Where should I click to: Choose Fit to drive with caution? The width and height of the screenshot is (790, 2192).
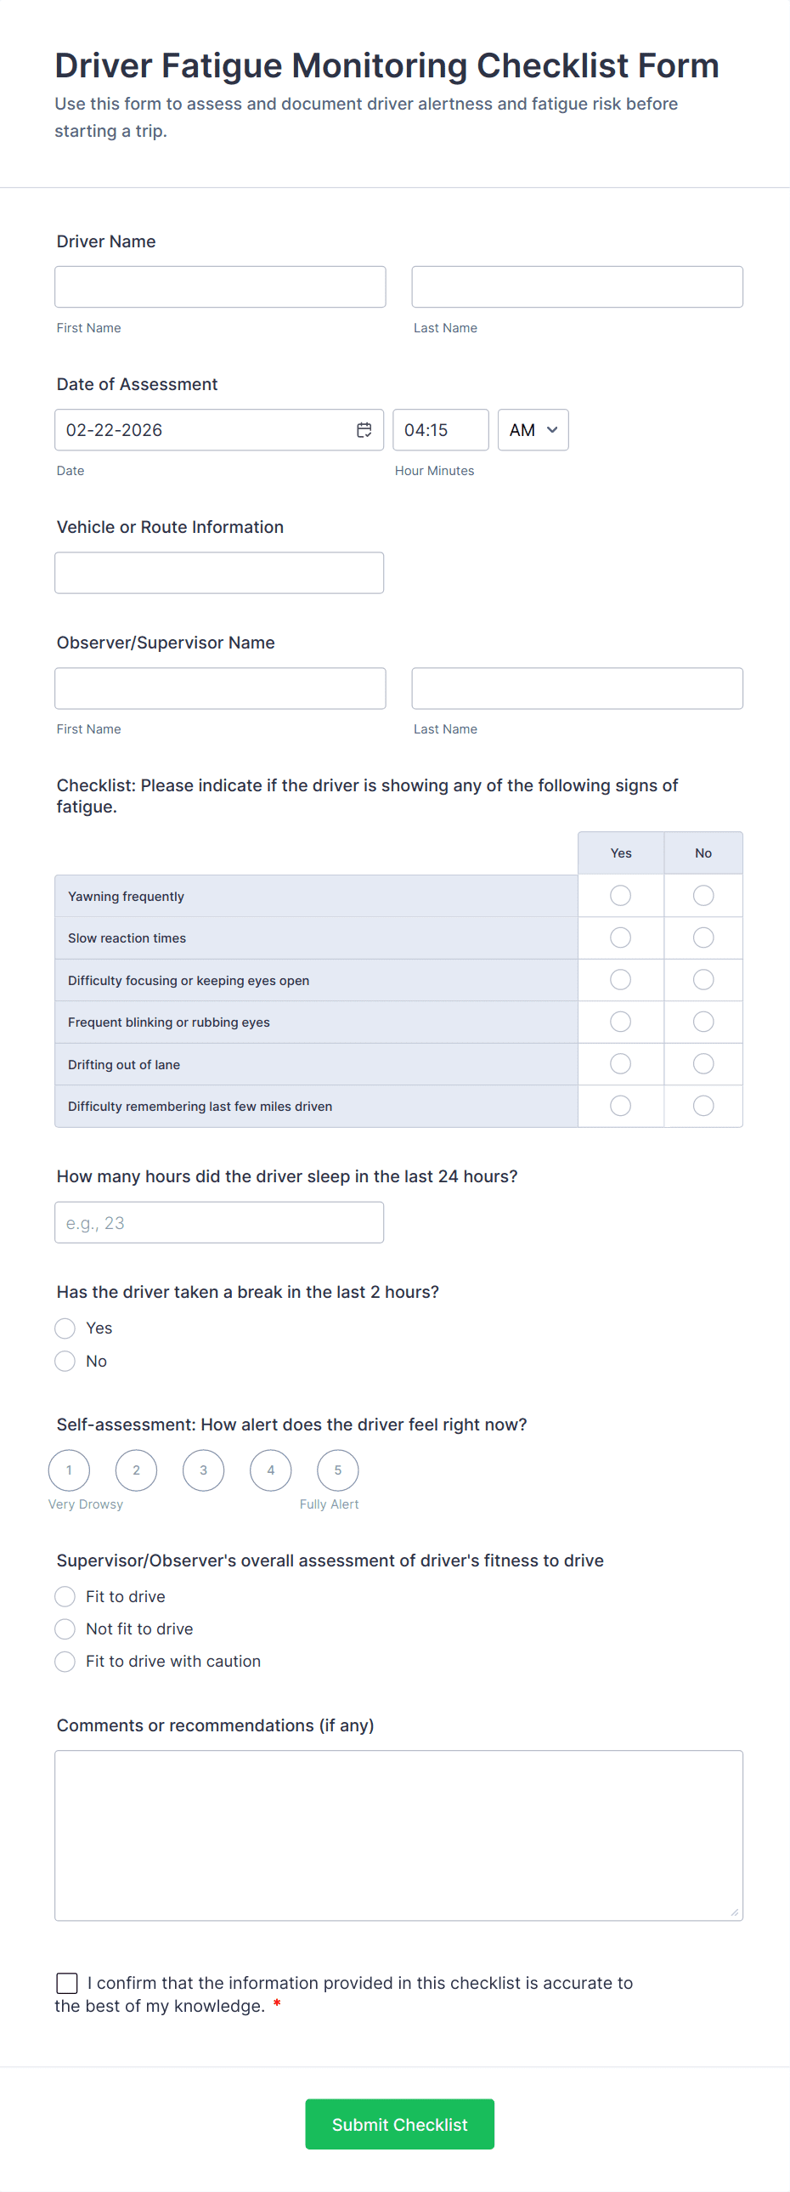(x=65, y=1661)
